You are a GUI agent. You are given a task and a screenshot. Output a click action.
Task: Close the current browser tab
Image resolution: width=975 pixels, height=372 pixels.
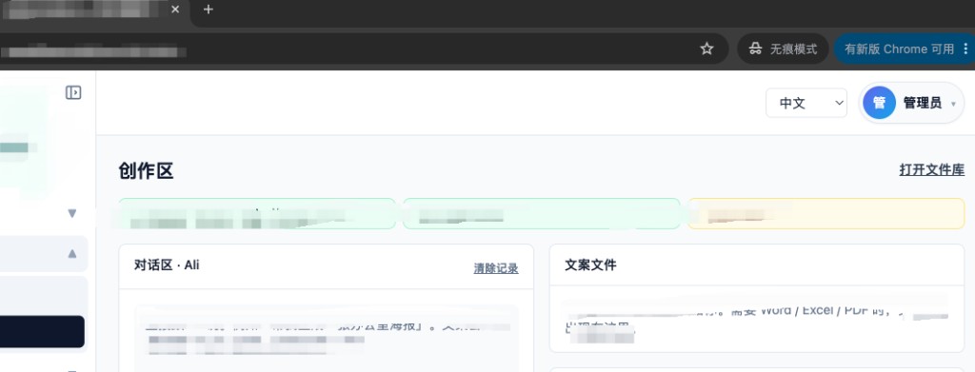tap(175, 10)
